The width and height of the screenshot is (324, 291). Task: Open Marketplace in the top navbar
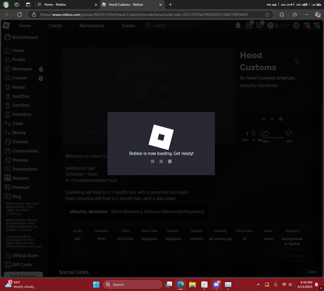[x=92, y=26]
